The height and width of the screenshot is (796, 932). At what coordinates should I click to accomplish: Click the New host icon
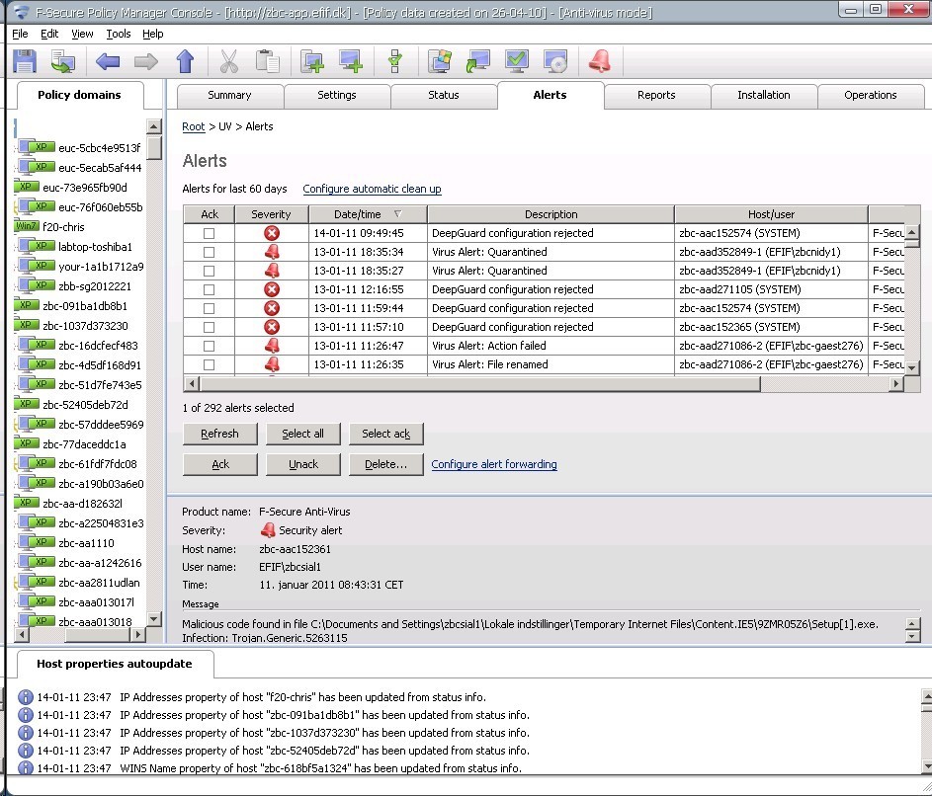coord(349,61)
